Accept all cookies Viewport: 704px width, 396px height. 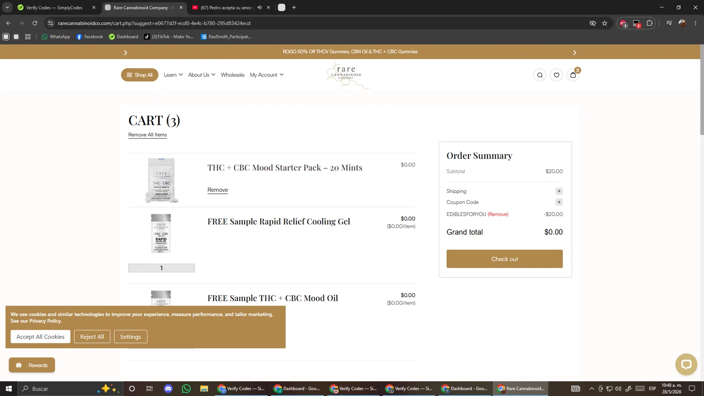pos(40,336)
